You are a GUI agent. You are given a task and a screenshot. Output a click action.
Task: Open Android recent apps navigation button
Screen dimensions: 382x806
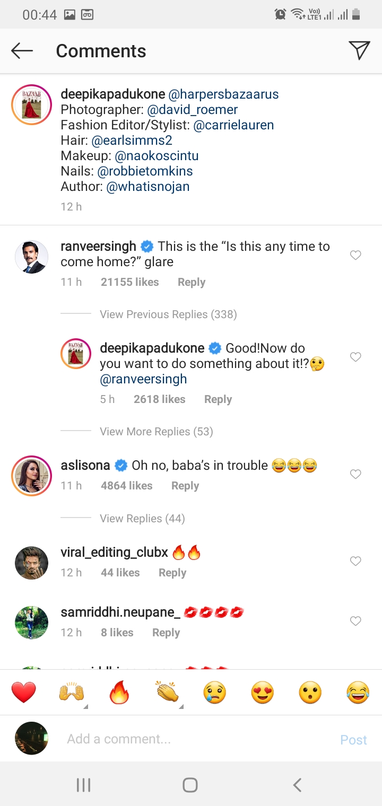tap(84, 785)
